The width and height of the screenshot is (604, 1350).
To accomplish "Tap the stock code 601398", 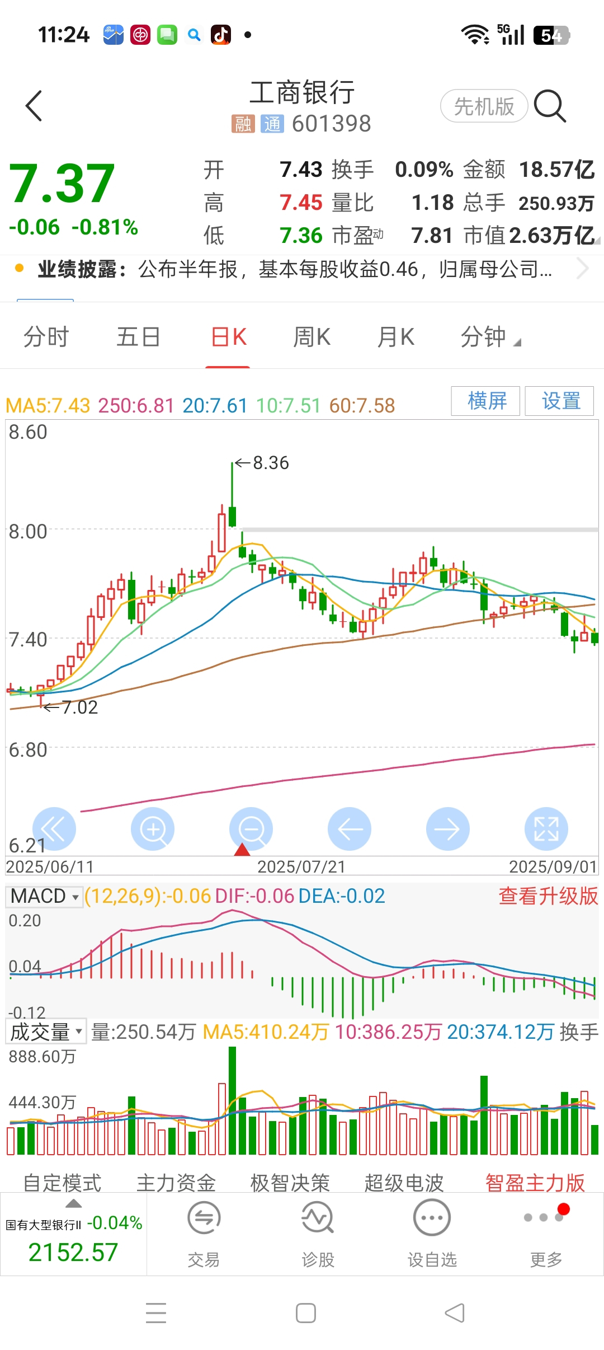I will click(332, 124).
